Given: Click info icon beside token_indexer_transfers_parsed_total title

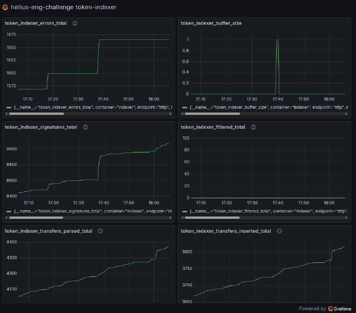Looking at the screenshot, I should tap(100, 231).
